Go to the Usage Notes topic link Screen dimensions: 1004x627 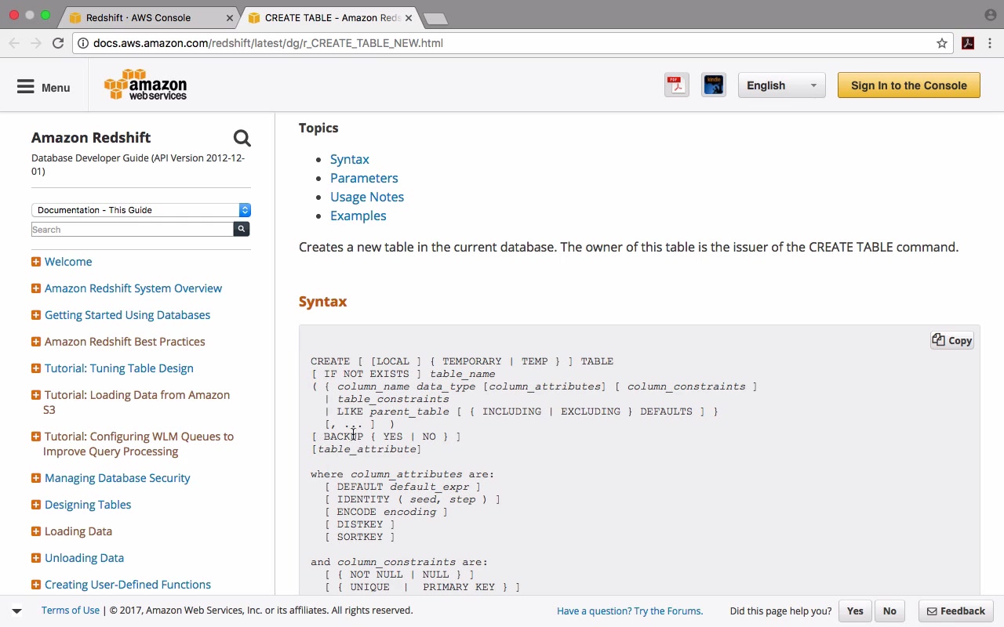click(x=366, y=197)
